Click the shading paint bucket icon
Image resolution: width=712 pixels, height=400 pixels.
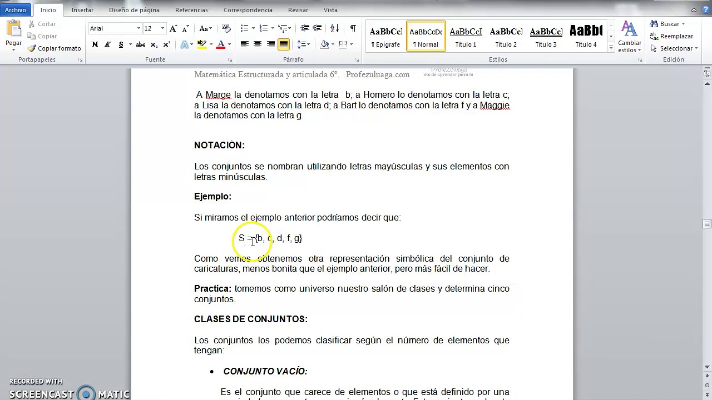pyautogui.click(x=324, y=44)
